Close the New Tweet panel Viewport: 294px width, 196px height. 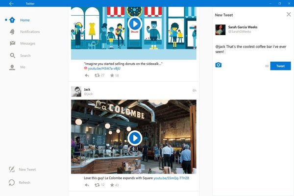(x=288, y=15)
